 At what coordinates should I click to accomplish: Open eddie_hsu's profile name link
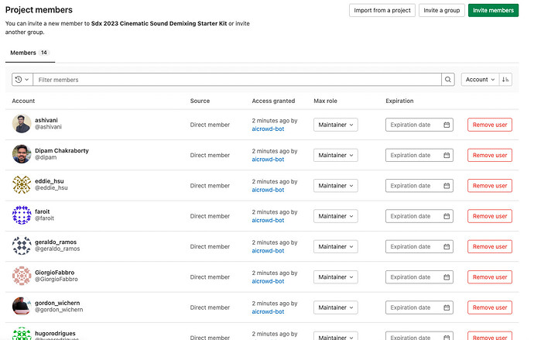[x=50, y=181]
